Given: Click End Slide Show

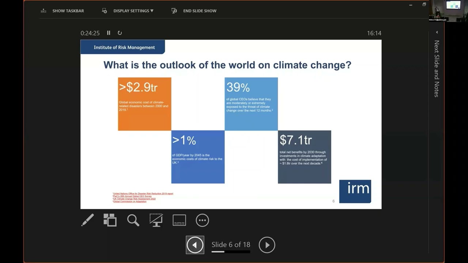Looking at the screenshot, I should point(195,11).
